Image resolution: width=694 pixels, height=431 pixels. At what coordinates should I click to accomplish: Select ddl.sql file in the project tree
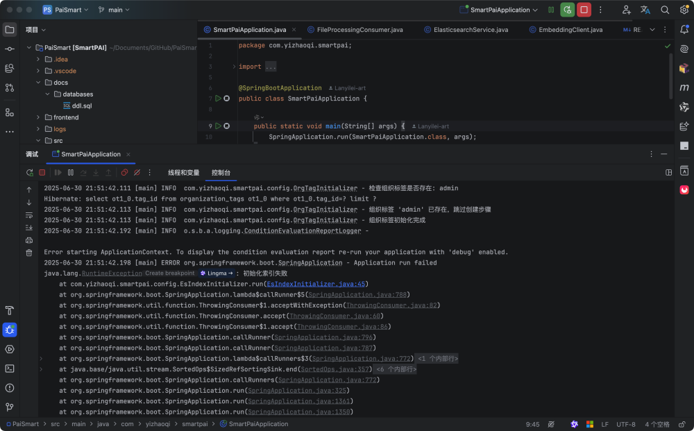[82, 105]
